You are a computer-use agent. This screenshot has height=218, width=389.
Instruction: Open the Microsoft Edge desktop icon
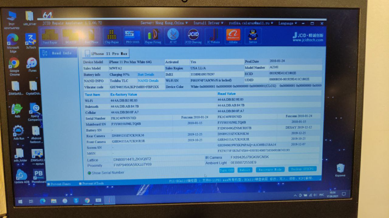point(13,43)
